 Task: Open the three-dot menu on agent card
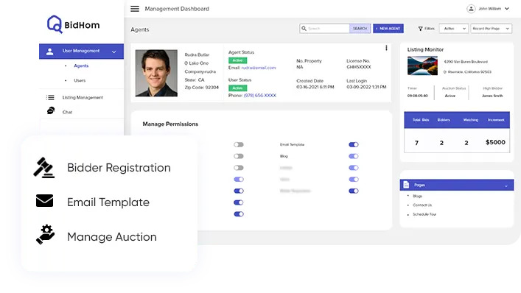click(386, 48)
